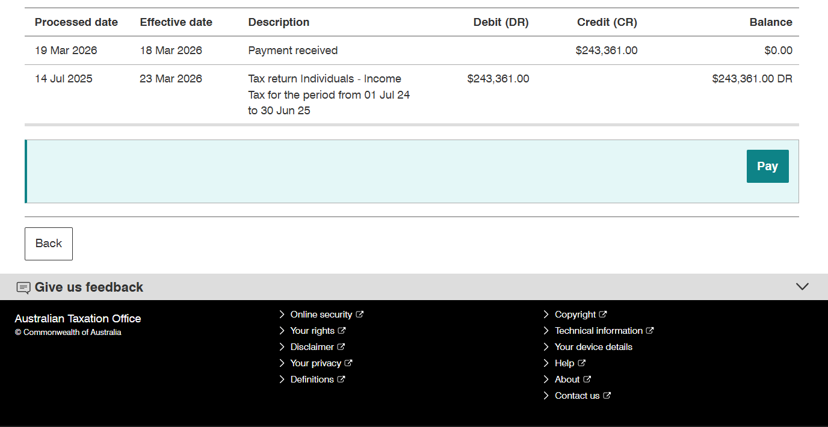Click chevron arrow before About
Screen dimensions: 828x427
[x=546, y=379]
